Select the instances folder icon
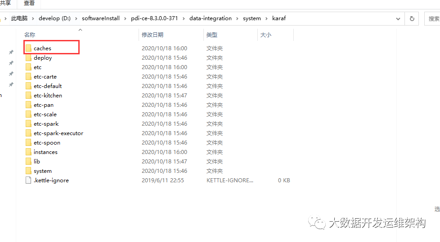Screen dimensions: 440x242 (28, 152)
